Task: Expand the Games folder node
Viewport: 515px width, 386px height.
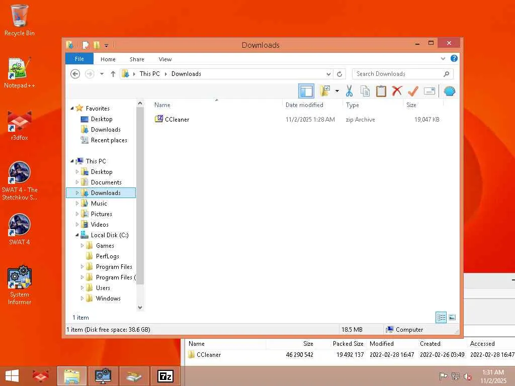Action: point(82,245)
